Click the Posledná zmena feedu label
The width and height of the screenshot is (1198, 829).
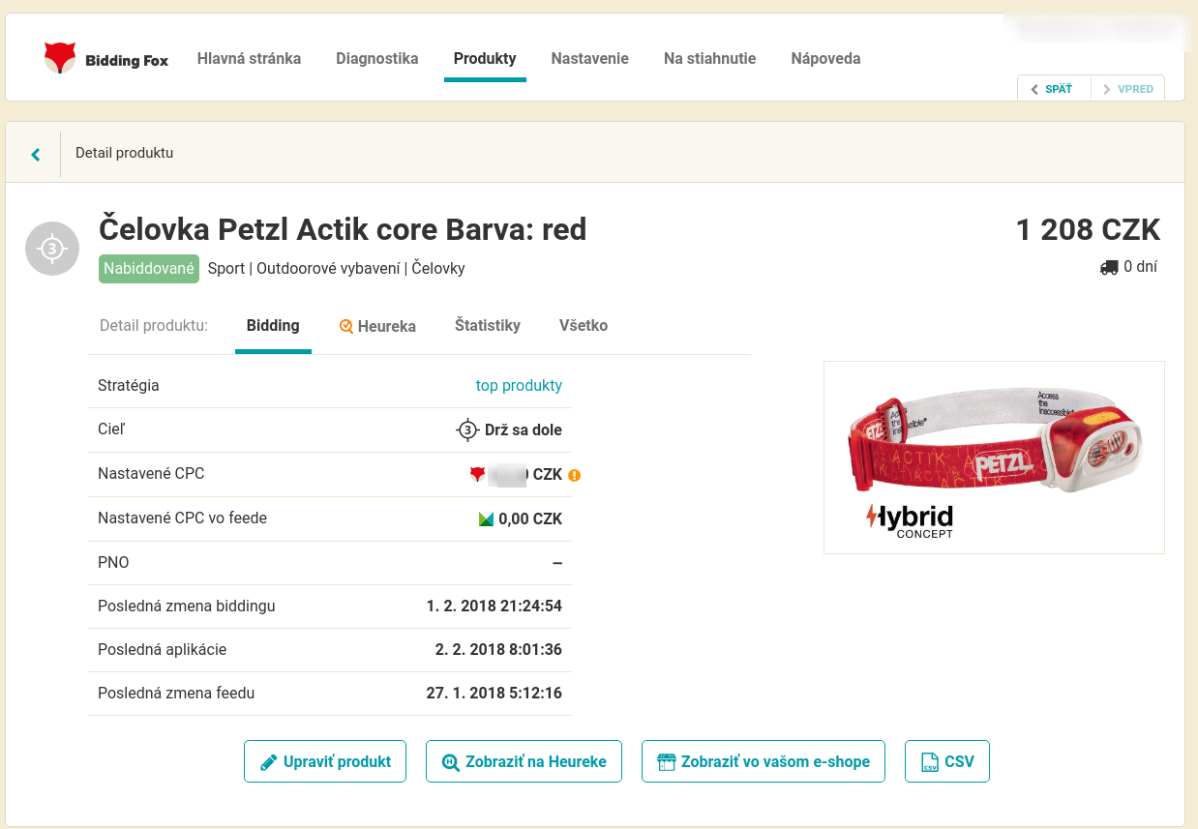(176, 694)
